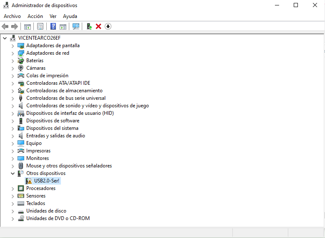Image resolution: width=325 pixels, height=238 pixels.
Task: Select the USB2.0-Ser! device label
Action: point(47,181)
